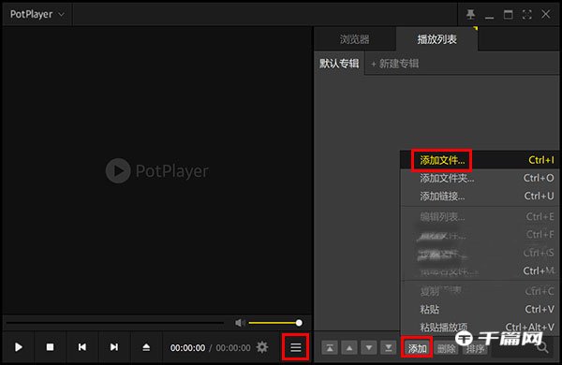
Task: Click the Play button
Action: (x=19, y=347)
